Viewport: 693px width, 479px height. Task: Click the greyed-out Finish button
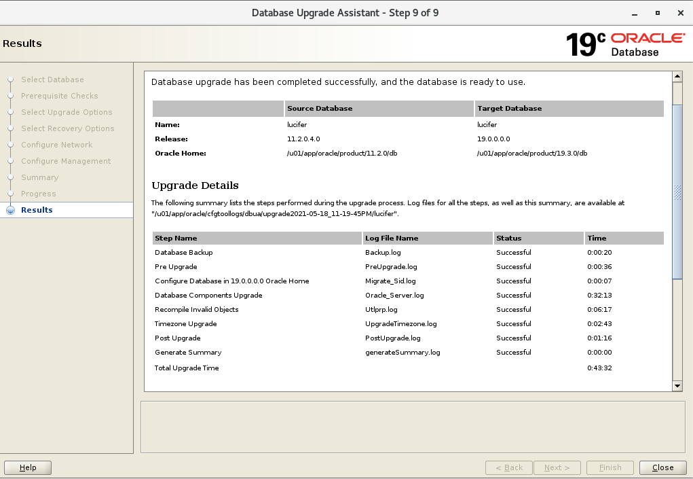[610, 467]
